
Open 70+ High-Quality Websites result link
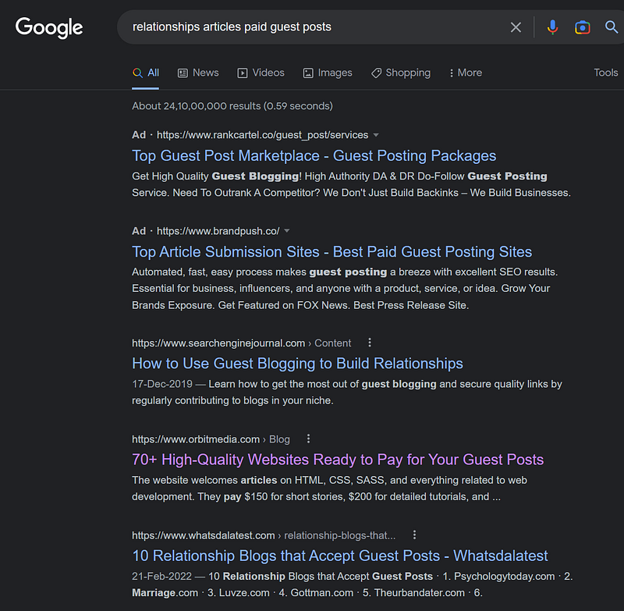tap(338, 460)
